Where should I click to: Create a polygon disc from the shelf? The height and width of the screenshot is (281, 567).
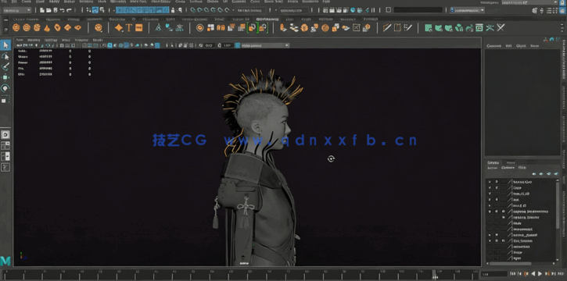[77, 27]
